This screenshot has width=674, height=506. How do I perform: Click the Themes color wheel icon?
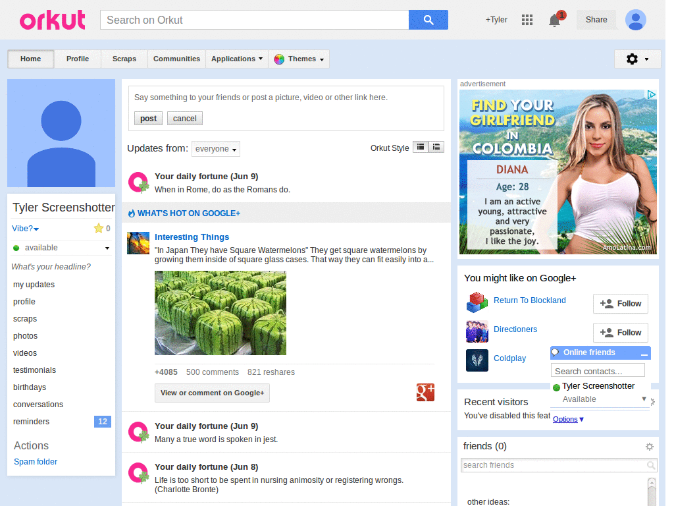[x=279, y=59]
